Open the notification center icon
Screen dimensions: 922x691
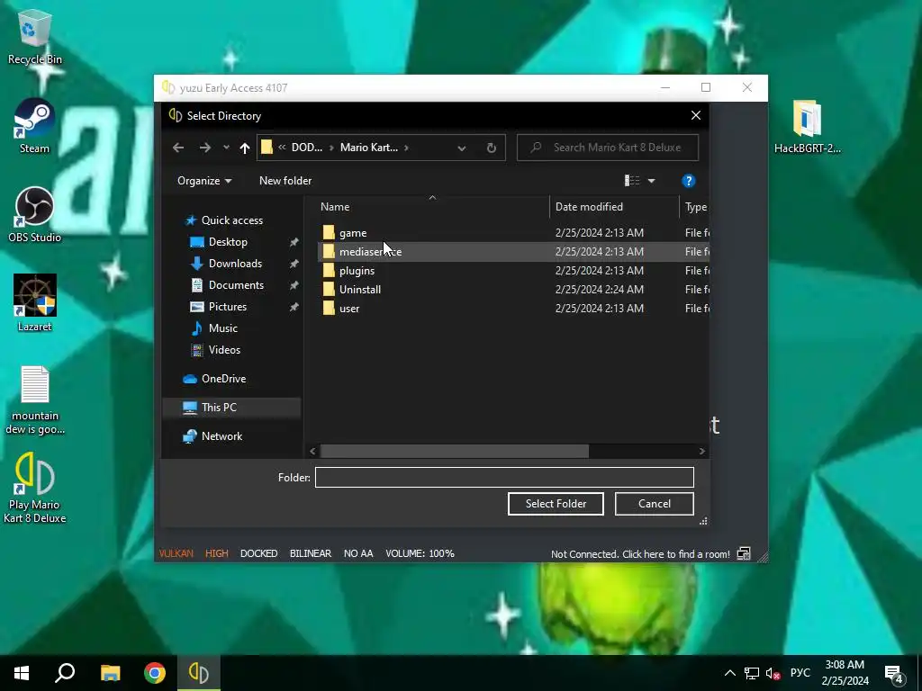click(895, 675)
